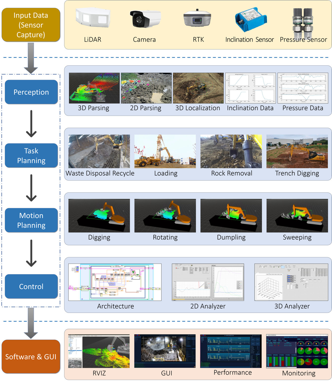Select the Perception stage box
332x382 pixels.
pyautogui.click(x=31, y=92)
